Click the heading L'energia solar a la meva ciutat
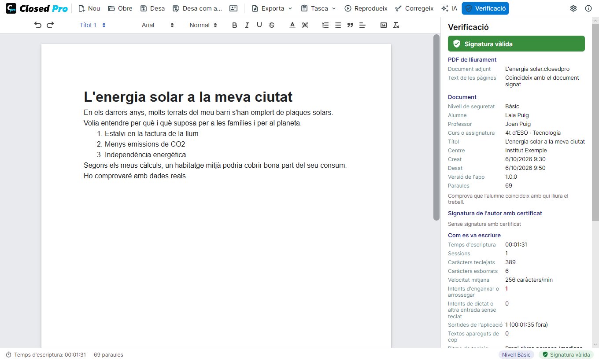 [x=188, y=97]
